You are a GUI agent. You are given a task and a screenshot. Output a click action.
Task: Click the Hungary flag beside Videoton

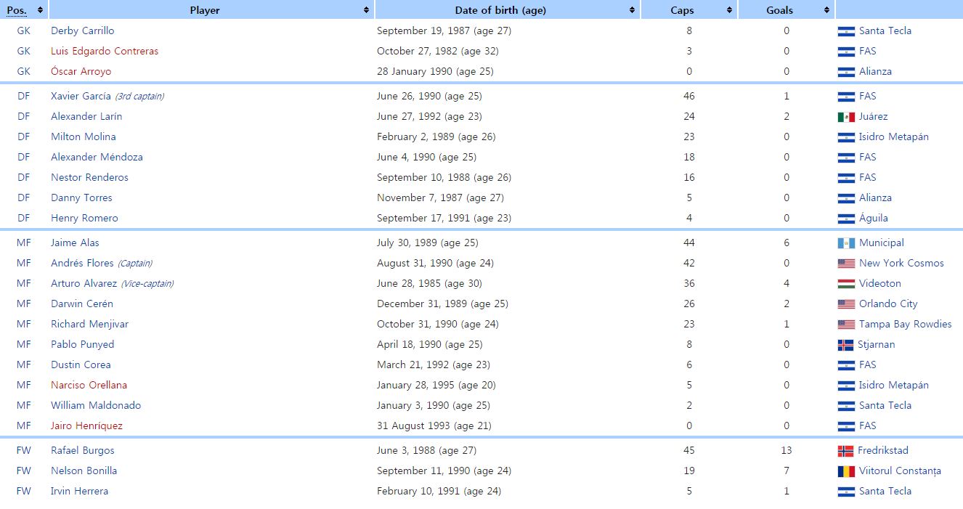pos(846,284)
